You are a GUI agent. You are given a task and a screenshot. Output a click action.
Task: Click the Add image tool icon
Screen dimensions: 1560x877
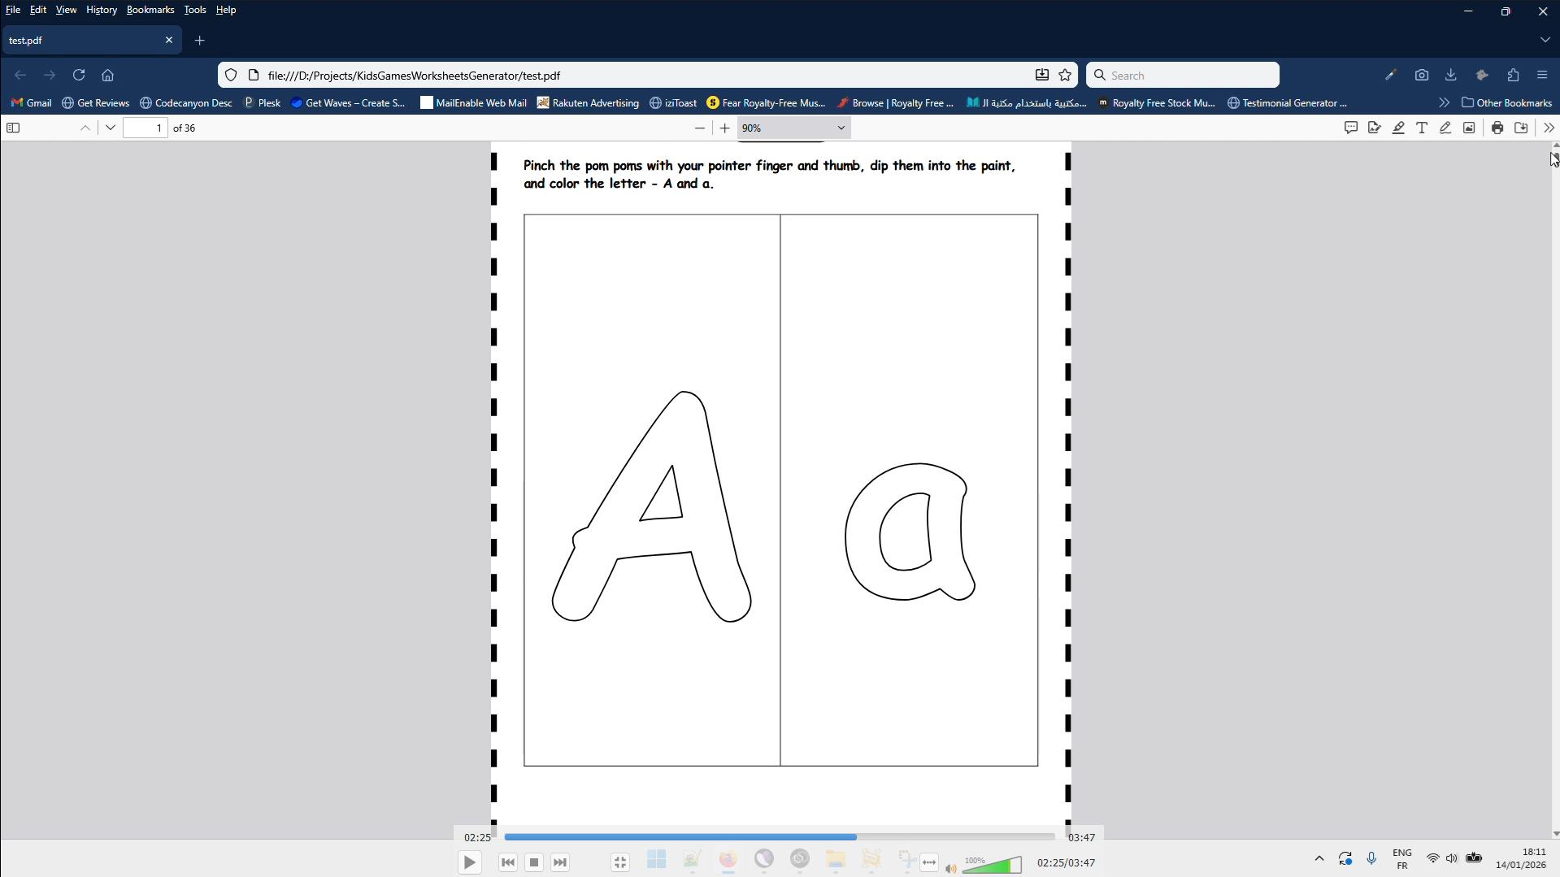coord(1469,128)
